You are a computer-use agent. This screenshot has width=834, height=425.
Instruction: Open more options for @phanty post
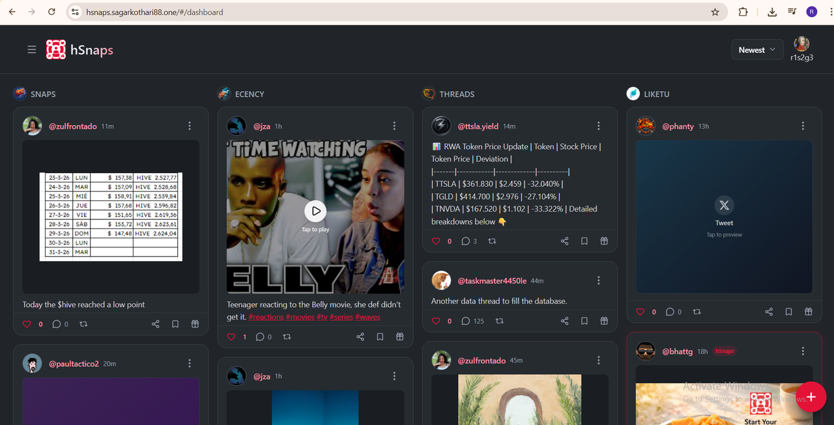(803, 126)
